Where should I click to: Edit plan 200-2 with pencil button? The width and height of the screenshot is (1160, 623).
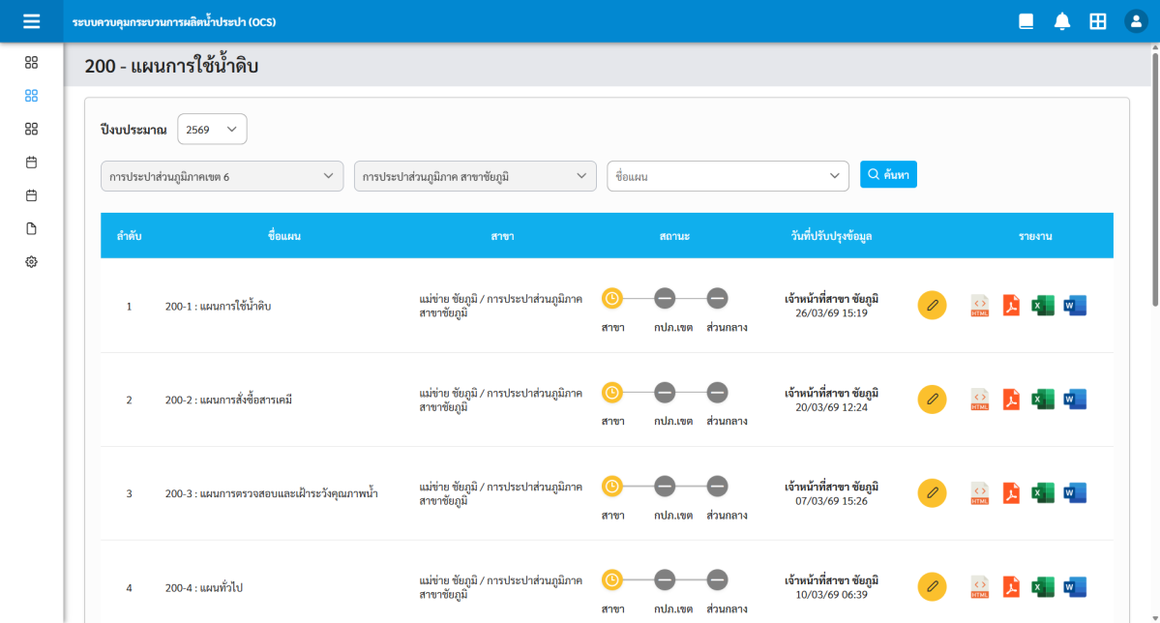tap(932, 400)
